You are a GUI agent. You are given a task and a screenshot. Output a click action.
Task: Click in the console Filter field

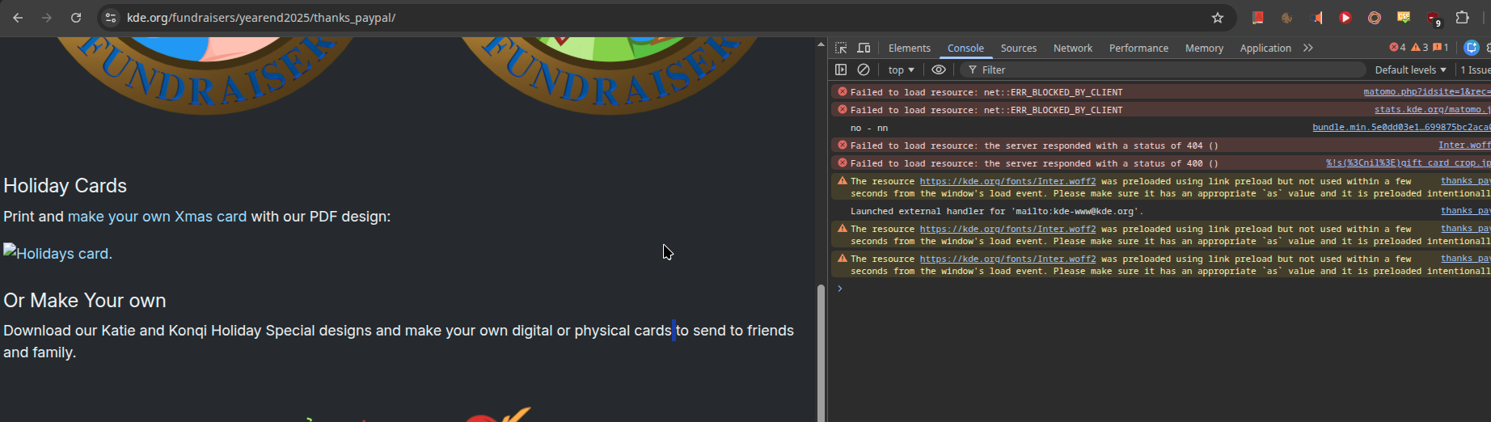click(1164, 70)
